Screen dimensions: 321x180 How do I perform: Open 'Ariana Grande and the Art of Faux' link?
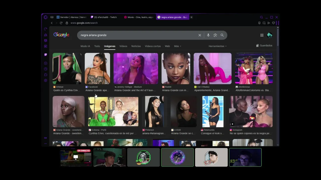click(x=135, y=90)
